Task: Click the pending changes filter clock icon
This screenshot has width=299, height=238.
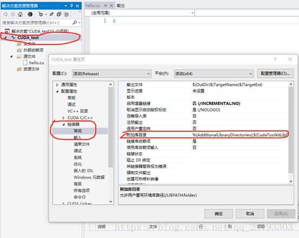Action: coord(41,14)
